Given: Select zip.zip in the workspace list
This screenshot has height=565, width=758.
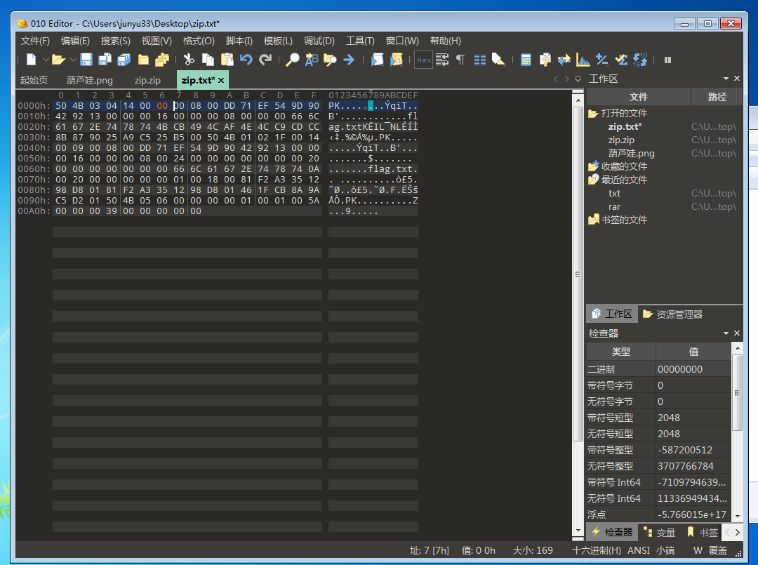Looking at the screenshot, I should tap(621, 140).
